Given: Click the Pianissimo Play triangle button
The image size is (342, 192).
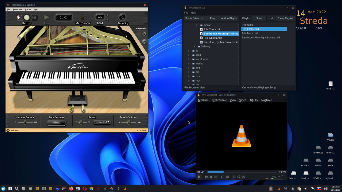Looking at the screenshot, I should [47, 18].
